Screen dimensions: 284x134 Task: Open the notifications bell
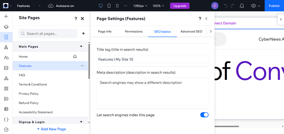click(x=242, y=6)
